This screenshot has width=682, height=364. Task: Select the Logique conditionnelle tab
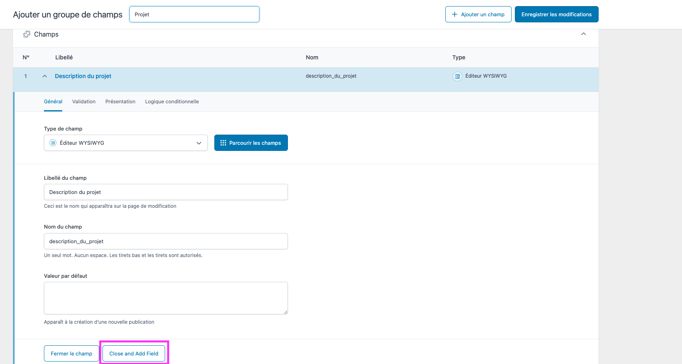172,102
